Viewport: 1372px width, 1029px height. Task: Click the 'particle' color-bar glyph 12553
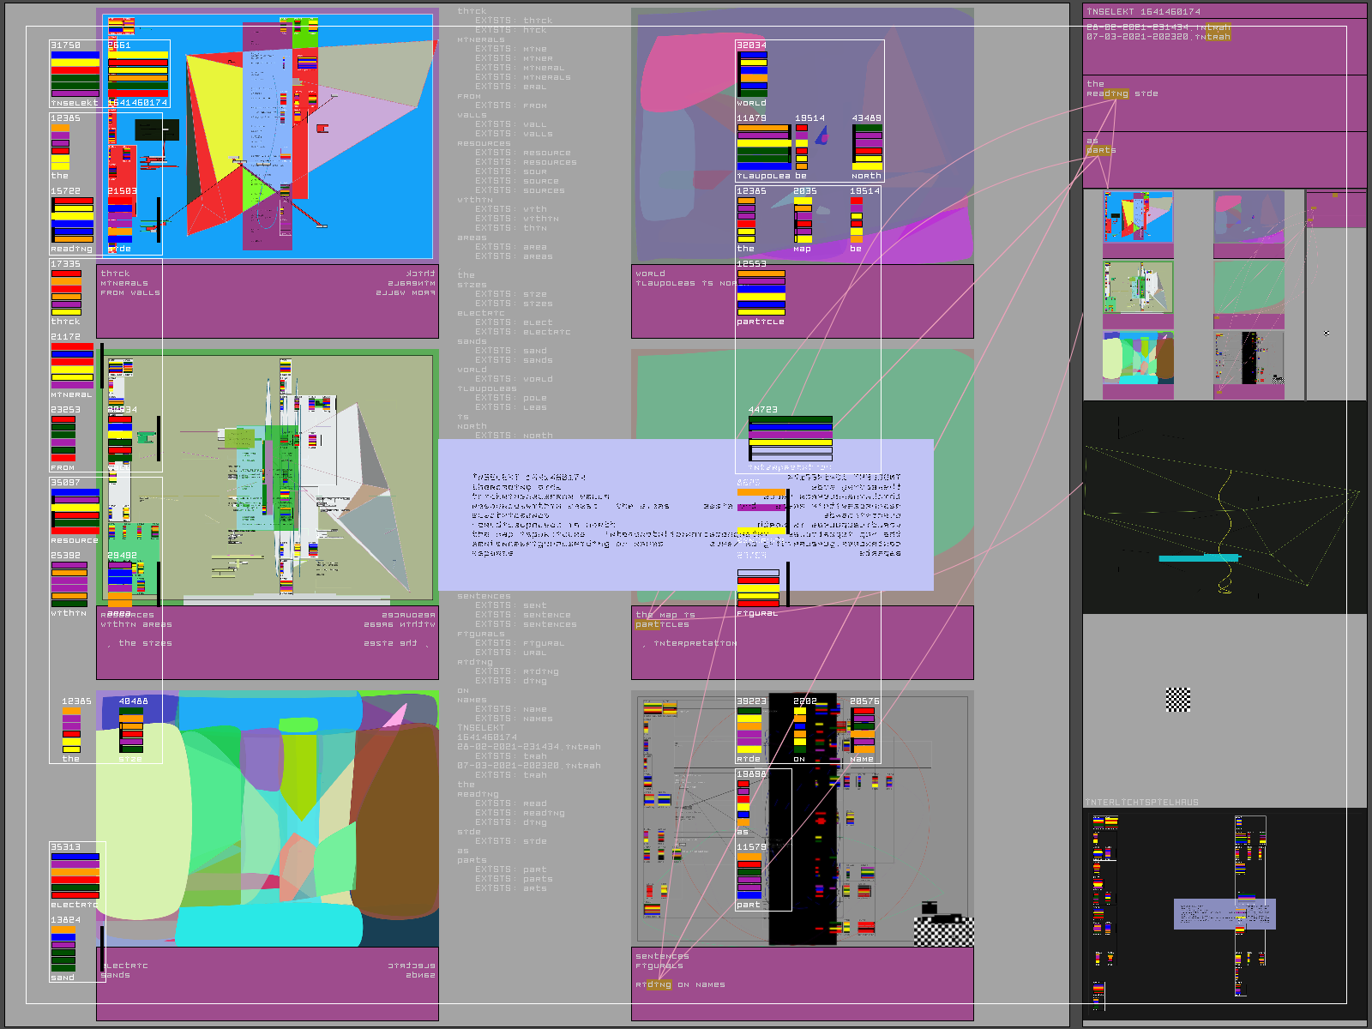click(761, 293)
